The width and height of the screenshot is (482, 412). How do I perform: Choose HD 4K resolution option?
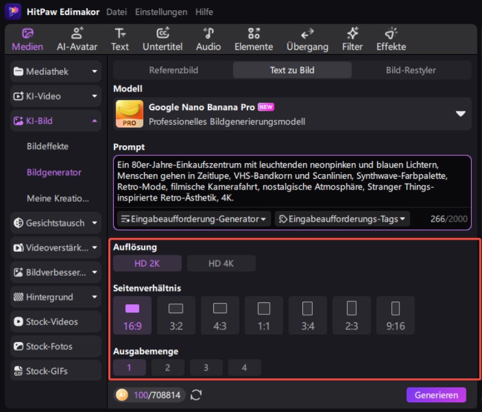pyautogui.click(x=221, y=263)
